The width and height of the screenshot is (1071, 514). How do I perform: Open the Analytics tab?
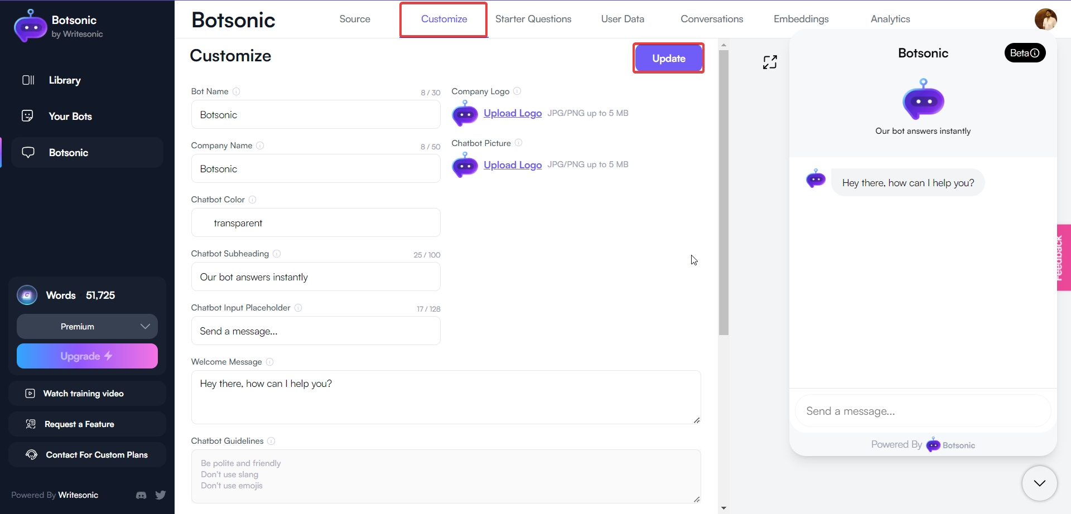890,19
